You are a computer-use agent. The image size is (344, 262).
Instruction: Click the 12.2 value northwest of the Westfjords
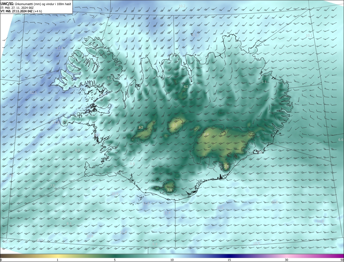[x=60, y=48]
